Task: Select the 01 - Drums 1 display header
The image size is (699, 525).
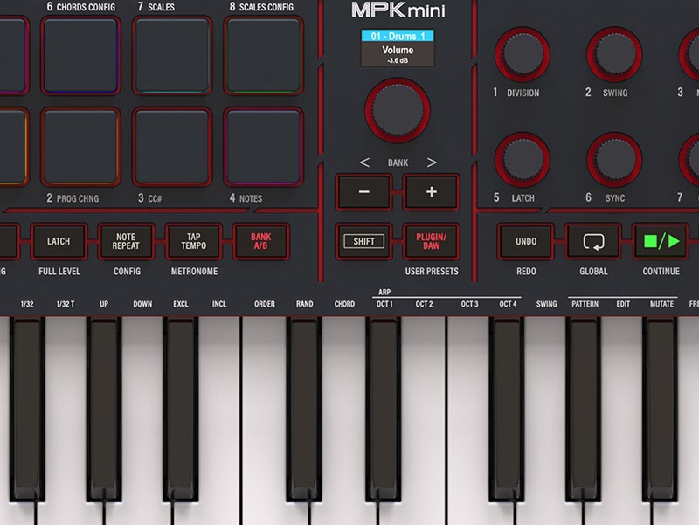Action: click(398, 36)
